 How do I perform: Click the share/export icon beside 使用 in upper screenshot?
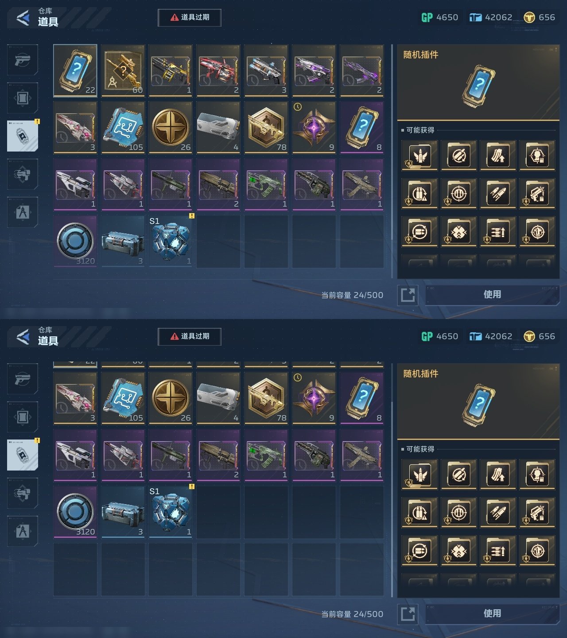(x=408, y=295)
